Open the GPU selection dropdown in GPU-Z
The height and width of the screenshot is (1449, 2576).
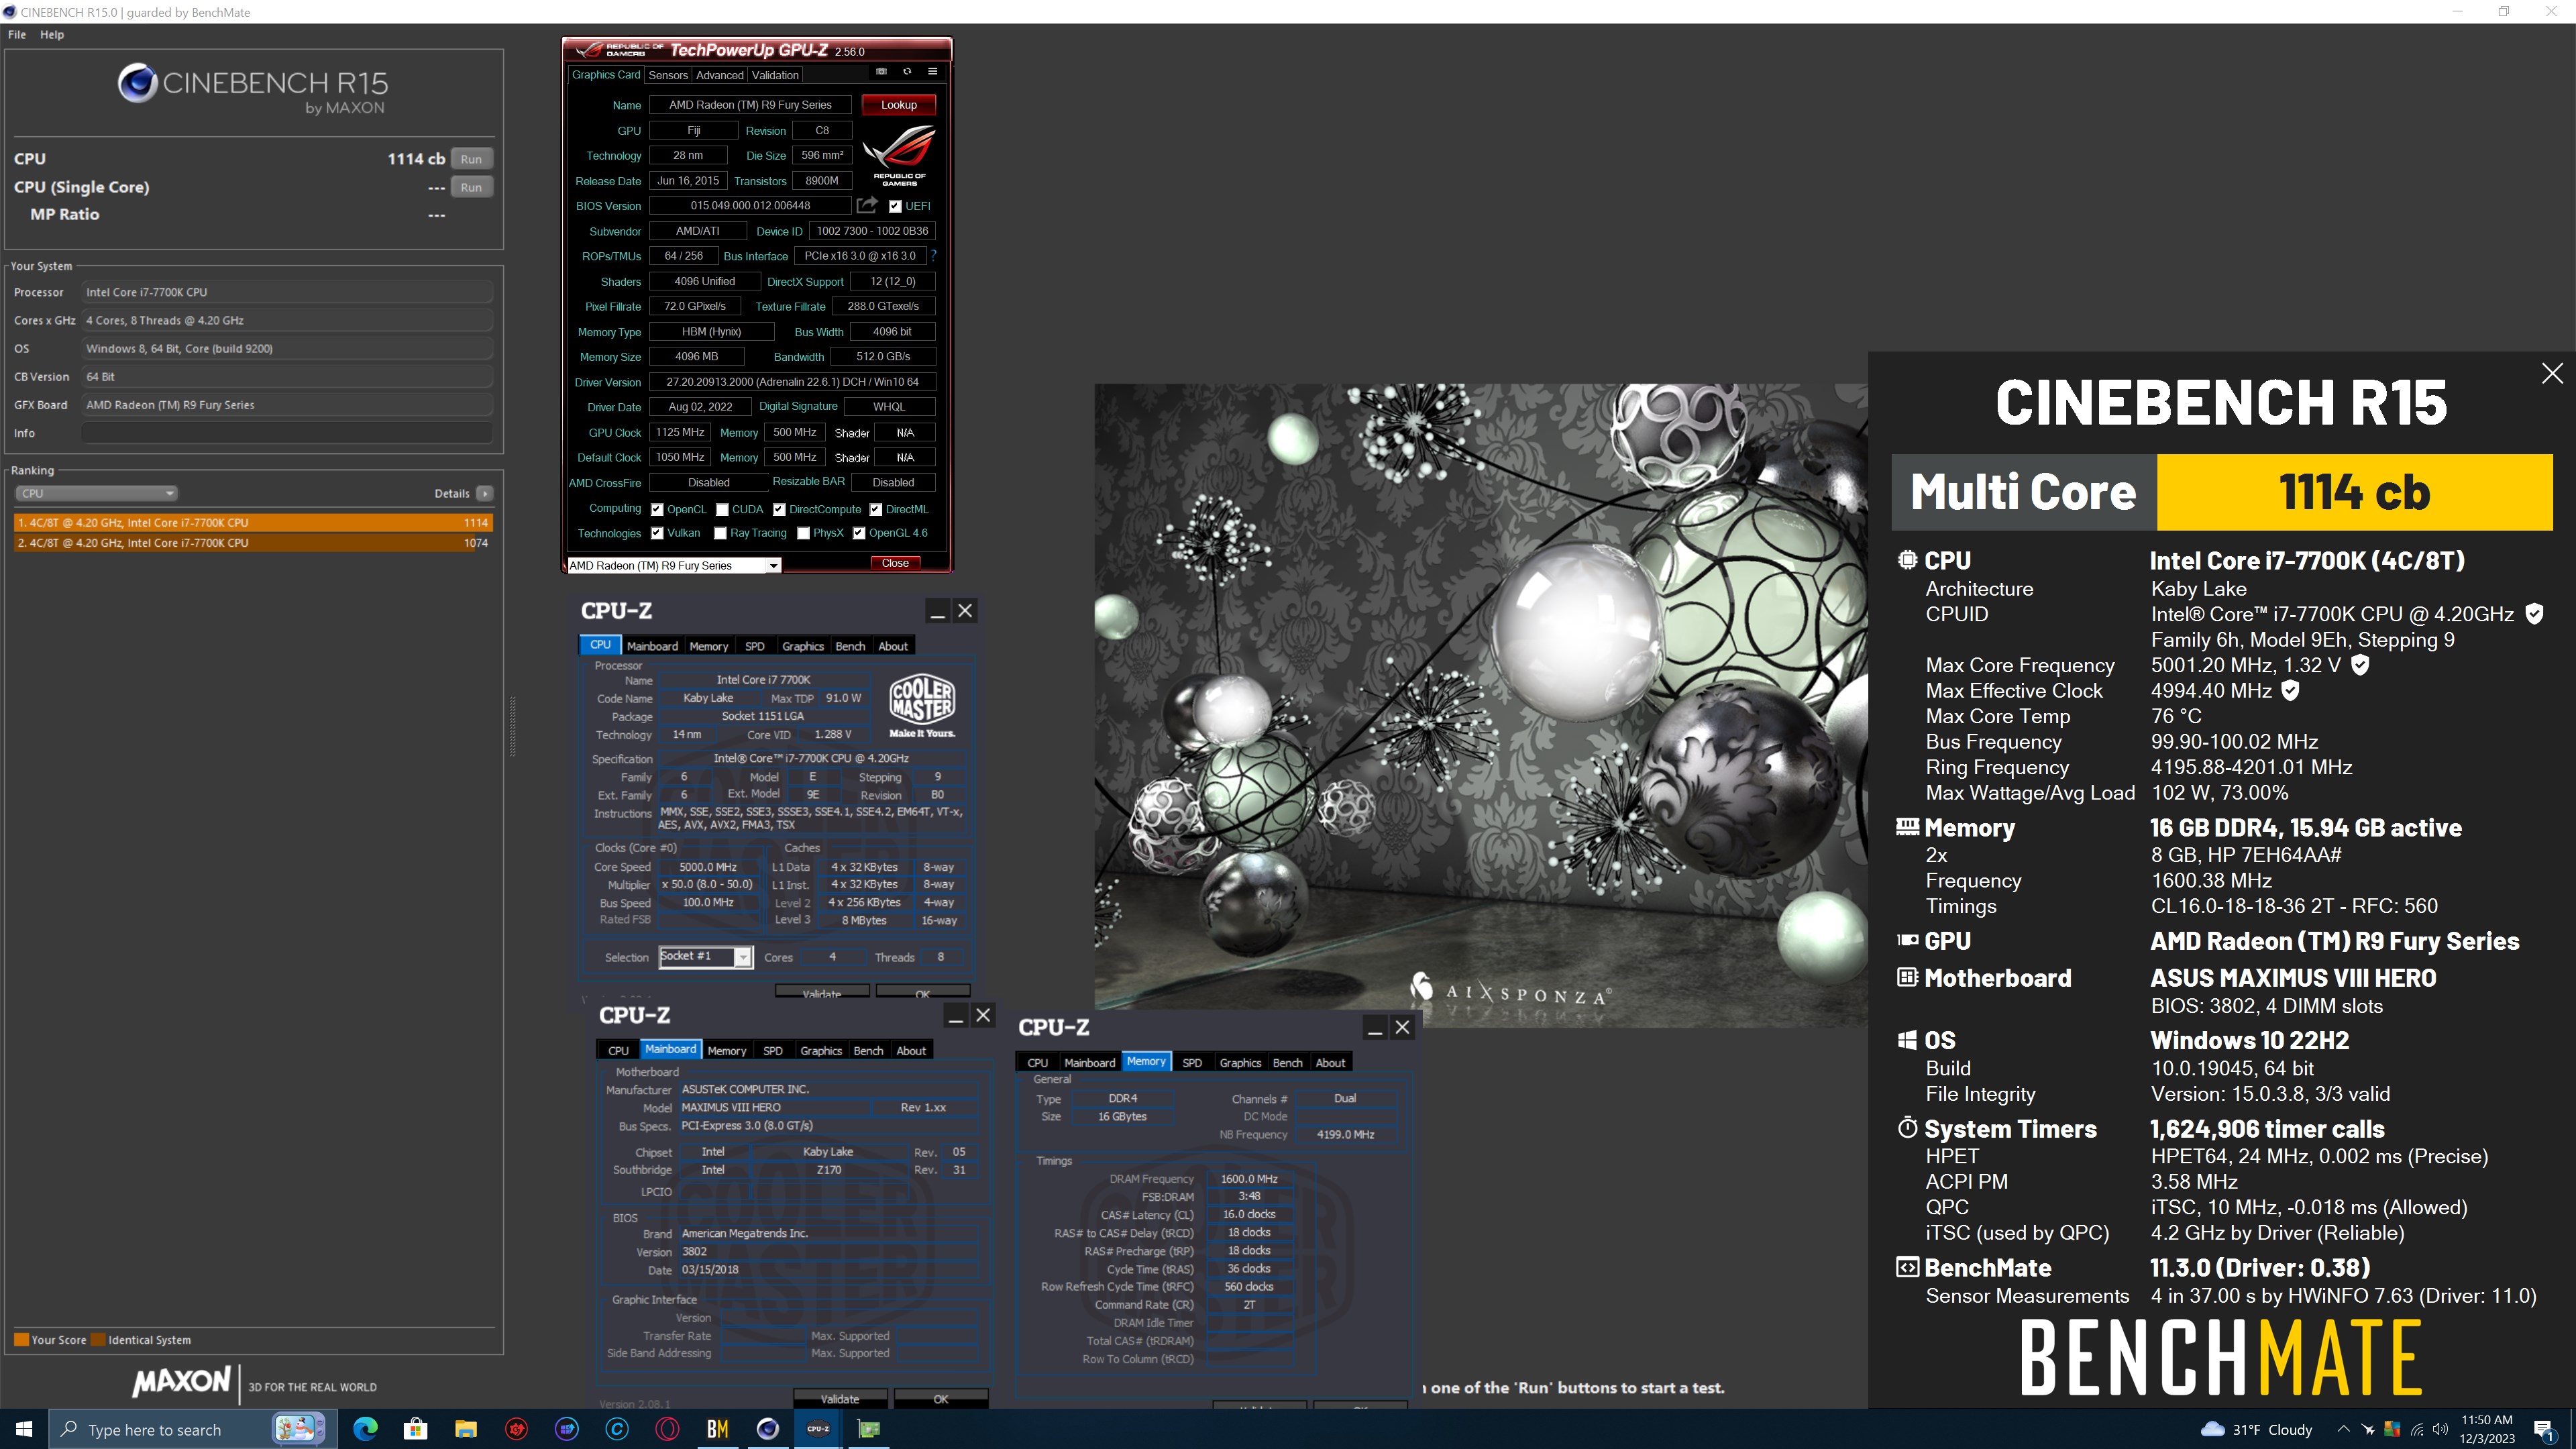tap(674, 565)
